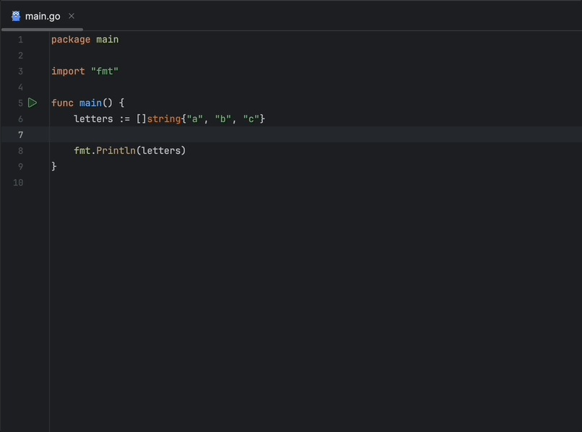582x432 pixels.
Task: Click the "c" string literal
Action: coord(251,119)
